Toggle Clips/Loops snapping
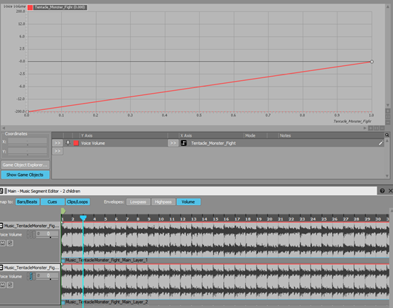 (77, 202)
